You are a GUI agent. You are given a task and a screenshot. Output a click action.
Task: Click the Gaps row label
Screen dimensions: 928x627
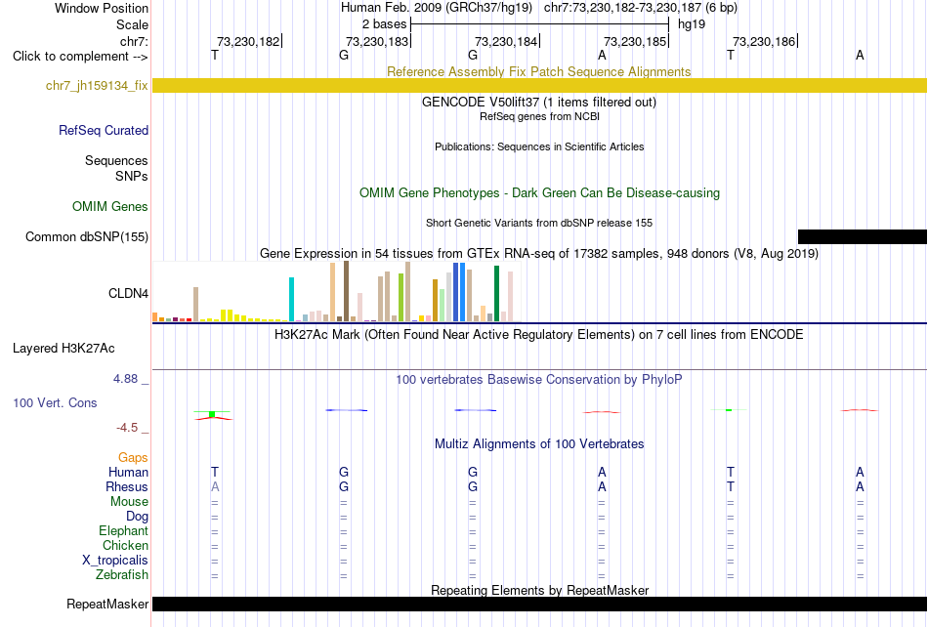133,458
